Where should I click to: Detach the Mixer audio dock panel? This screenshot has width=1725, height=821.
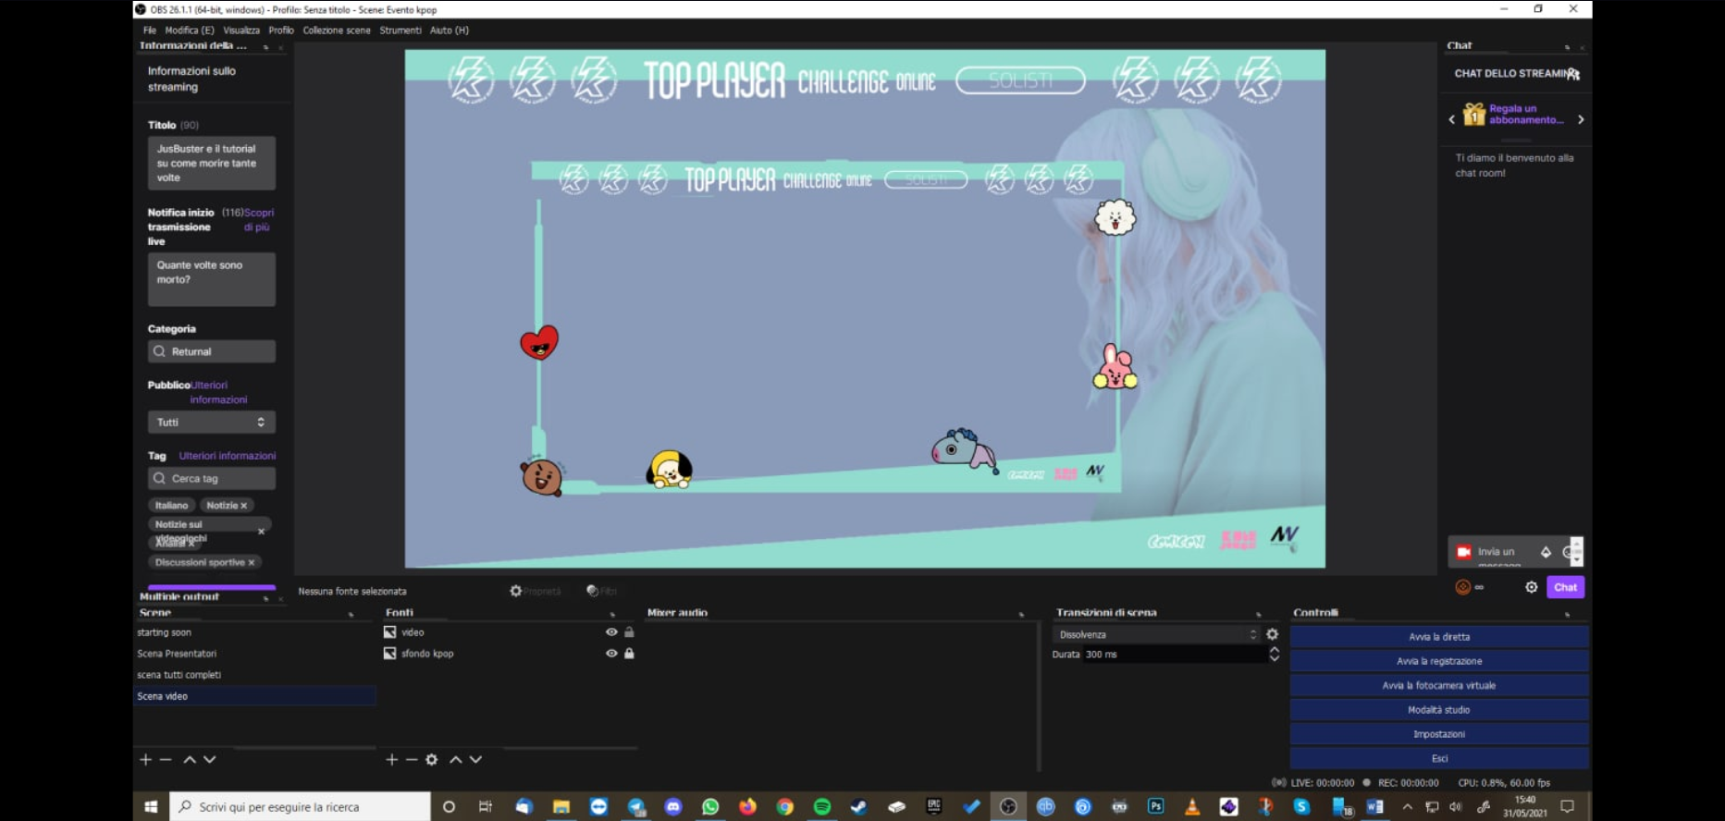(x=1021, y=614)
